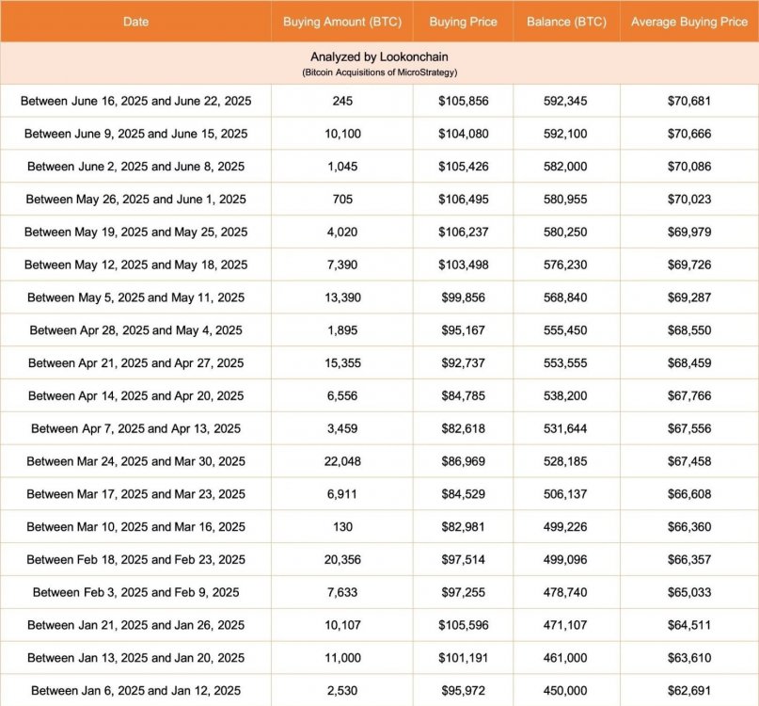759x706 pixels.
Task: Click the 15,355 buying amount cell
Action: 342,363
